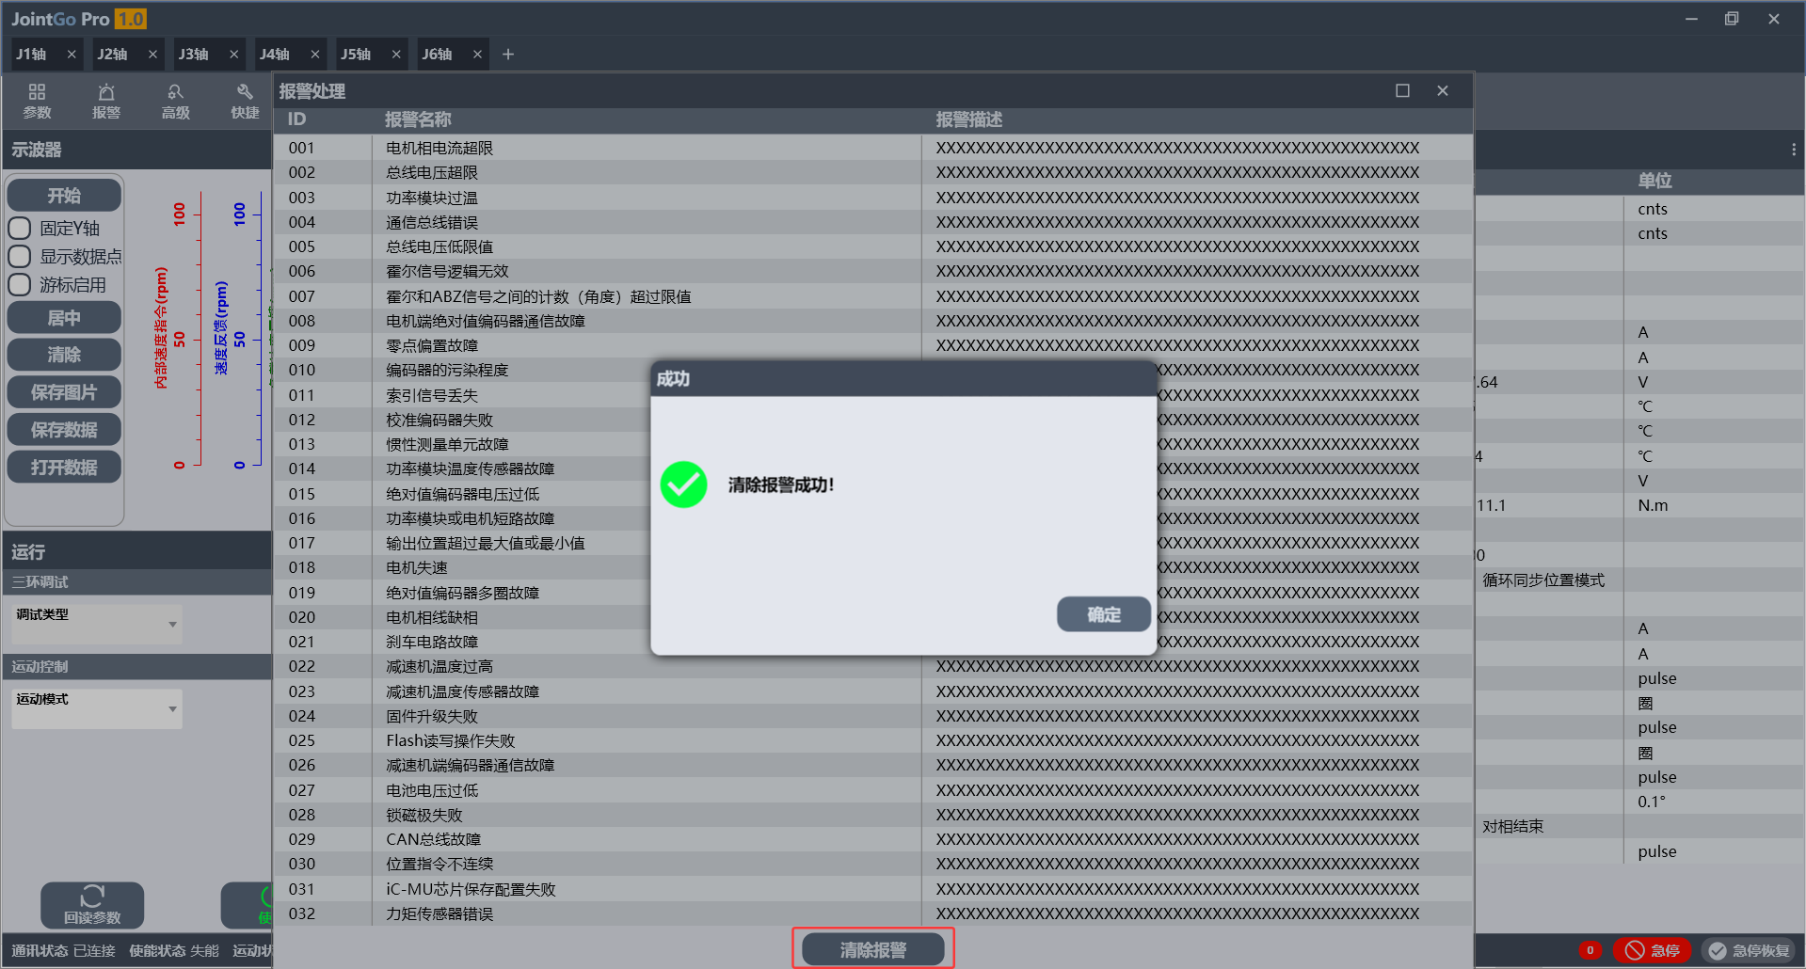Screen dimensions: 1806x969
Task: Click the 居中 button
Action: click(64, 318)
